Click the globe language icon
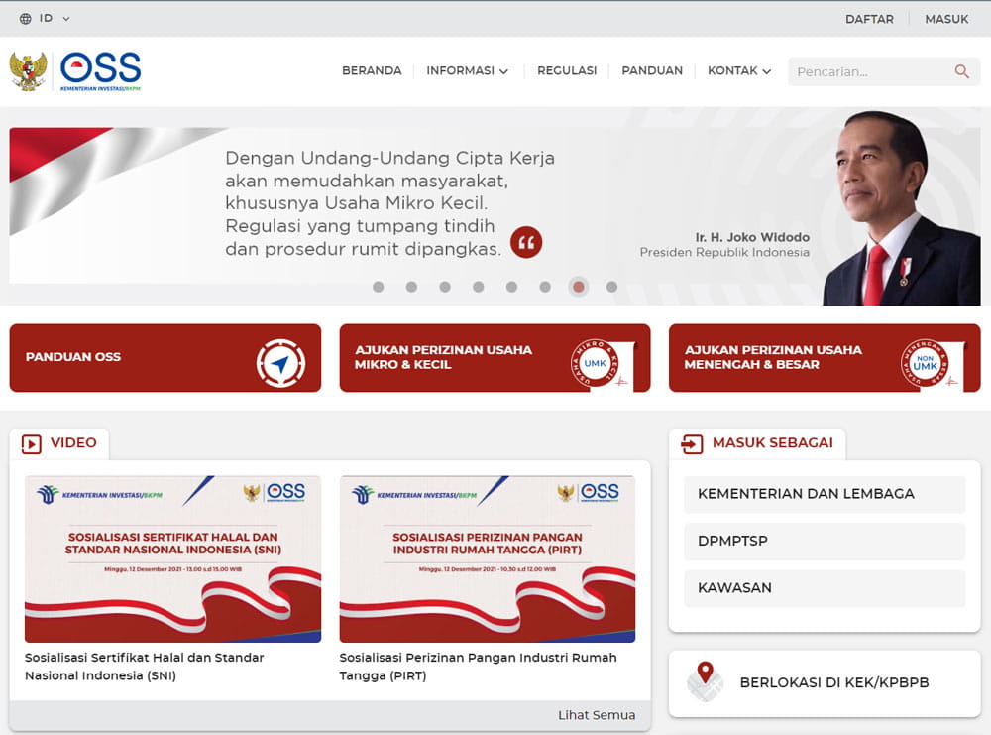The image size is (991, 735). pos(26,19)
